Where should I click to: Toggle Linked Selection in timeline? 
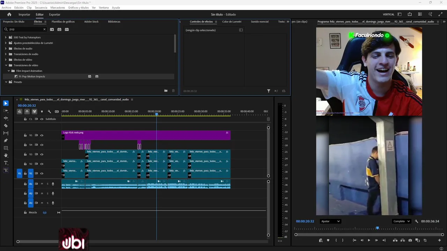click(34, 112)
